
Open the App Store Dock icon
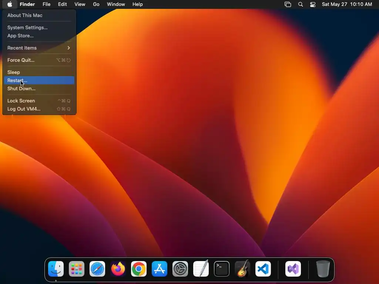click(160, 269)
